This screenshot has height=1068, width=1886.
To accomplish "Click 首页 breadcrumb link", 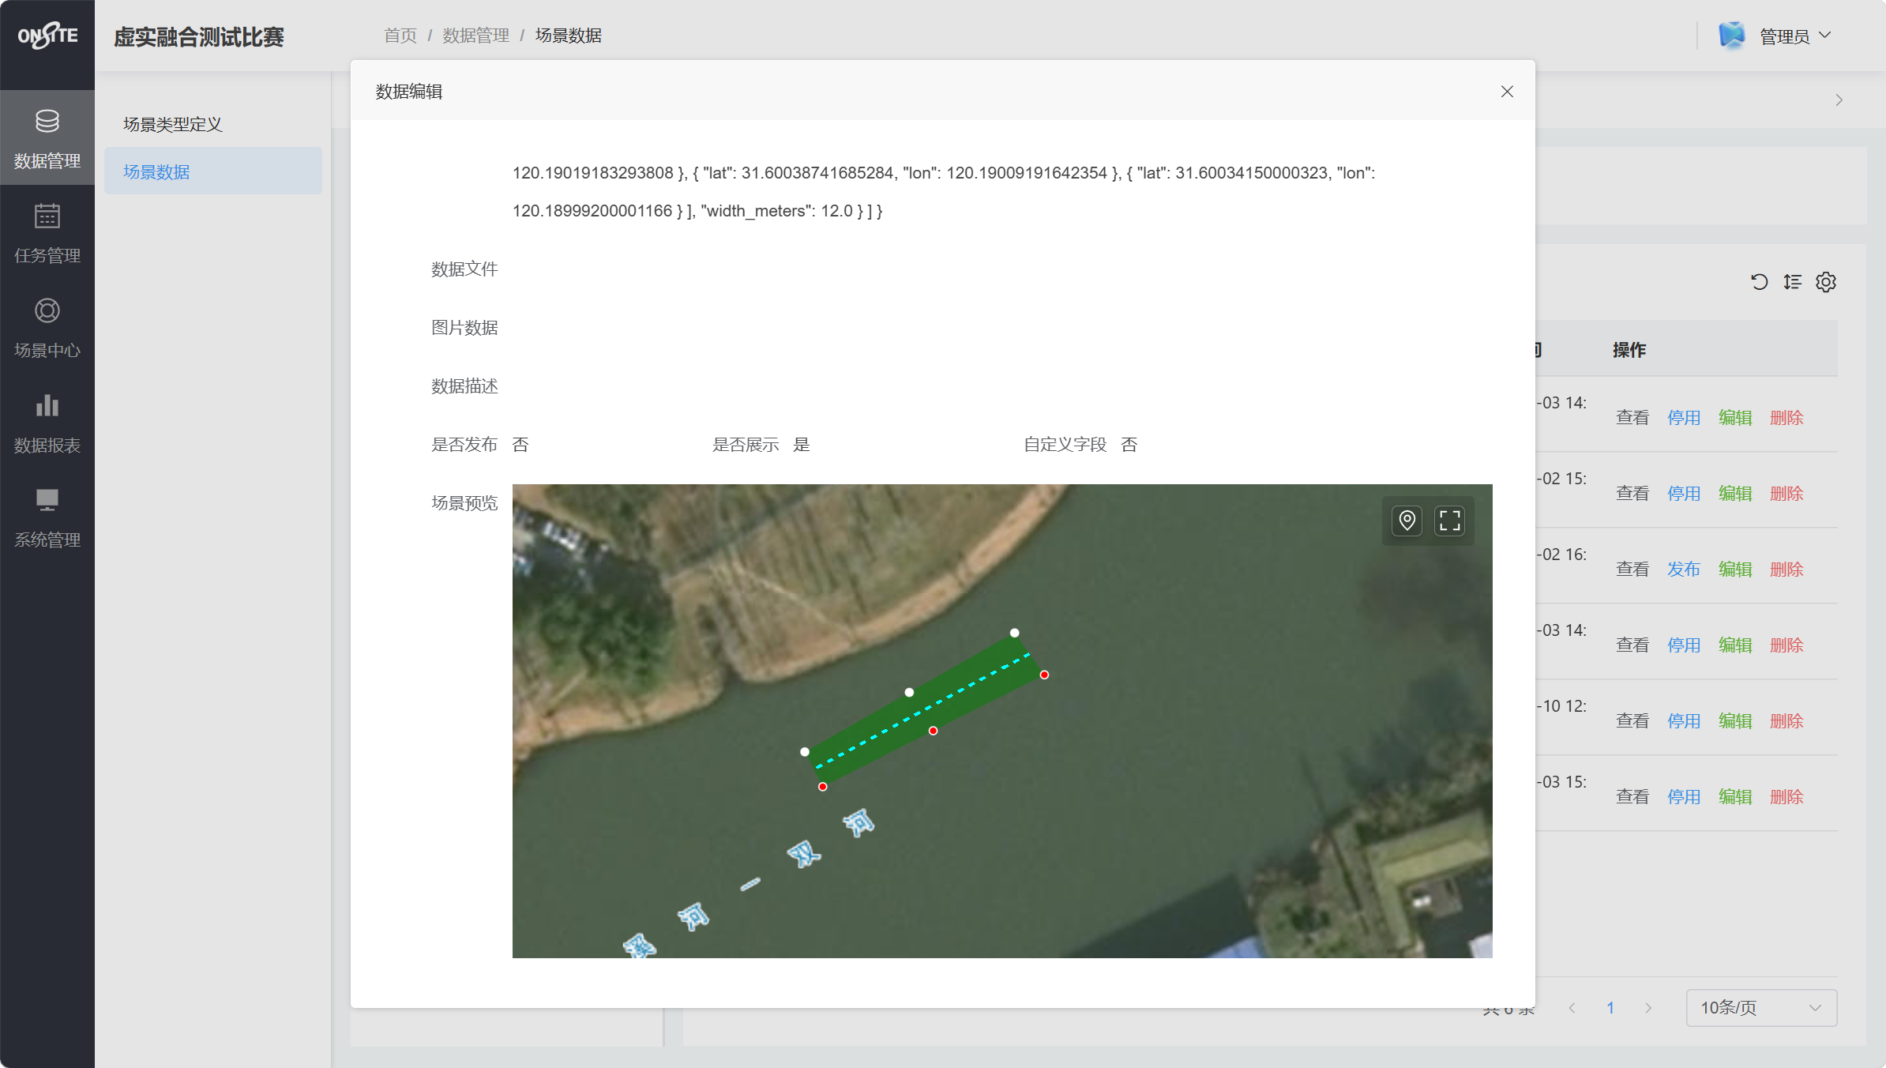I will [x=400, y=36].
